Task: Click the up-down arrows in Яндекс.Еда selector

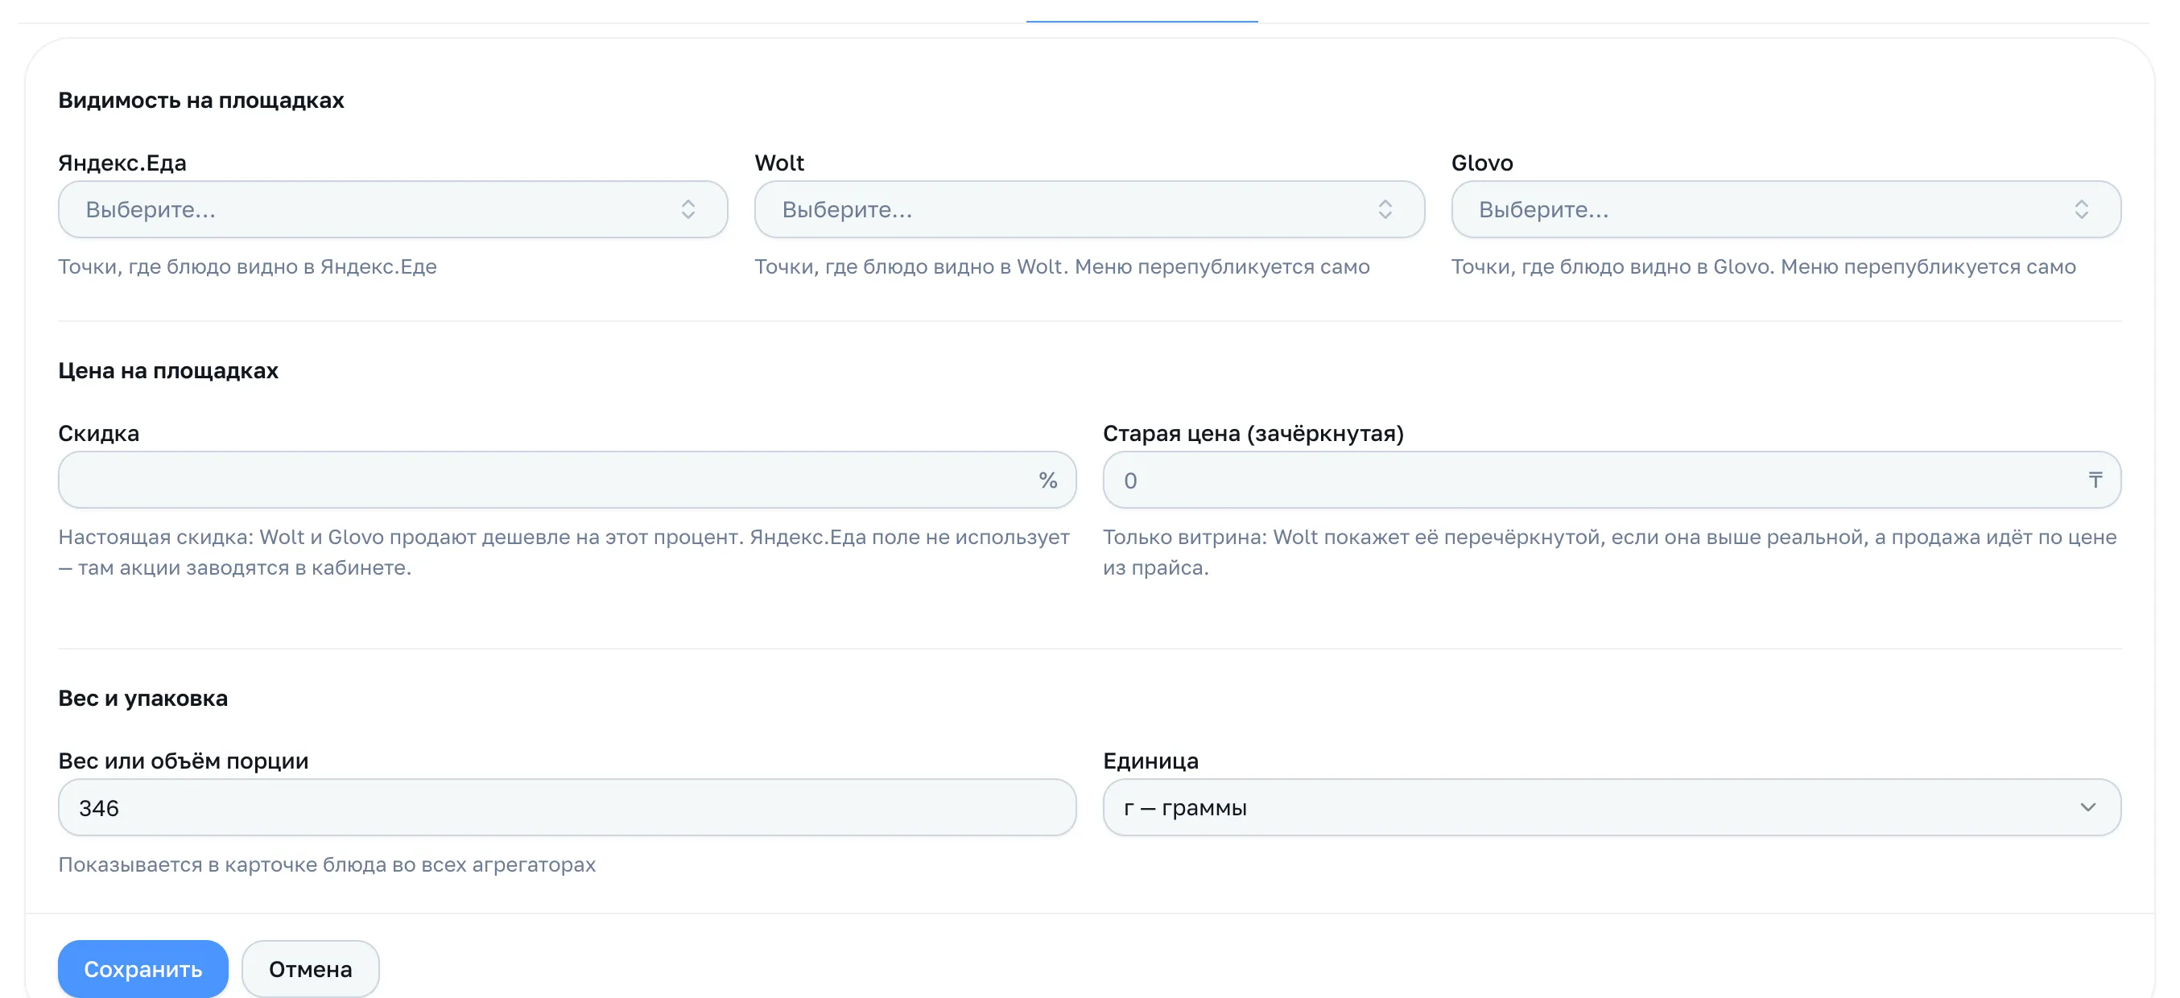Action: coord(688,209)
